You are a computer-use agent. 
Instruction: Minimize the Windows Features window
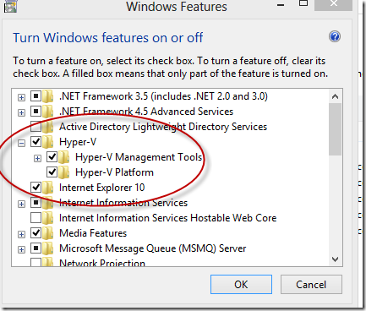point(281,5)
